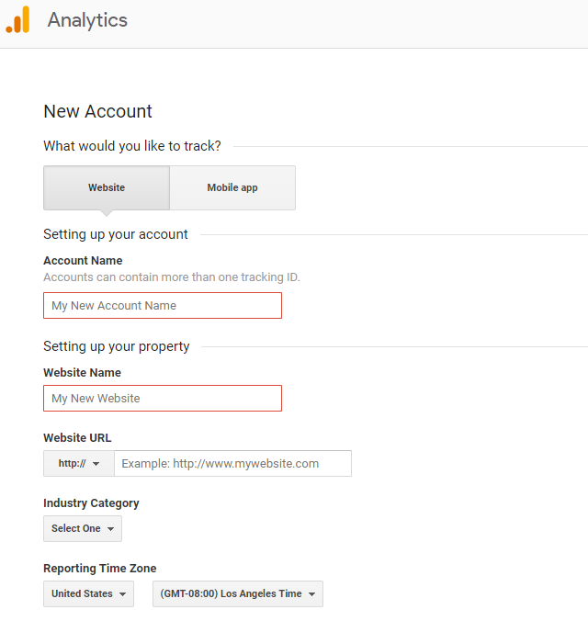Click the Analytics title text in header
Image resolution: width=588 pixels, height=621 pixels.
click(x=87, y=20)
